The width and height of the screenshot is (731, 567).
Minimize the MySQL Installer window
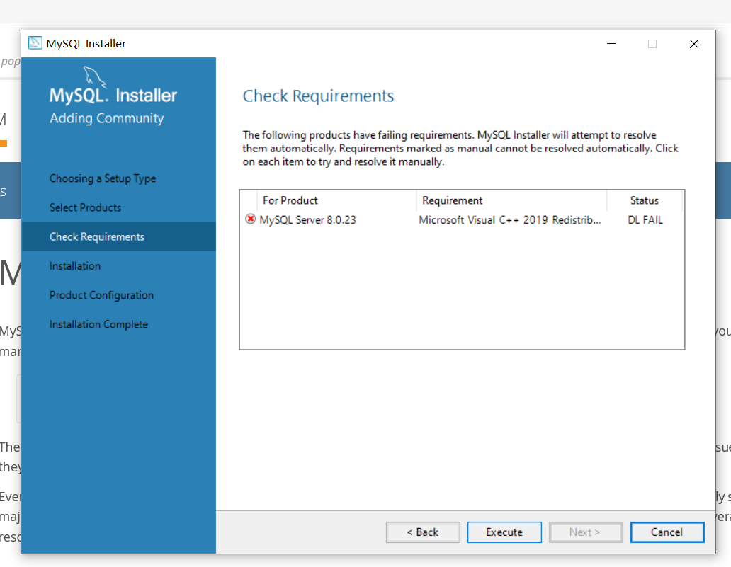coord(611,44)
